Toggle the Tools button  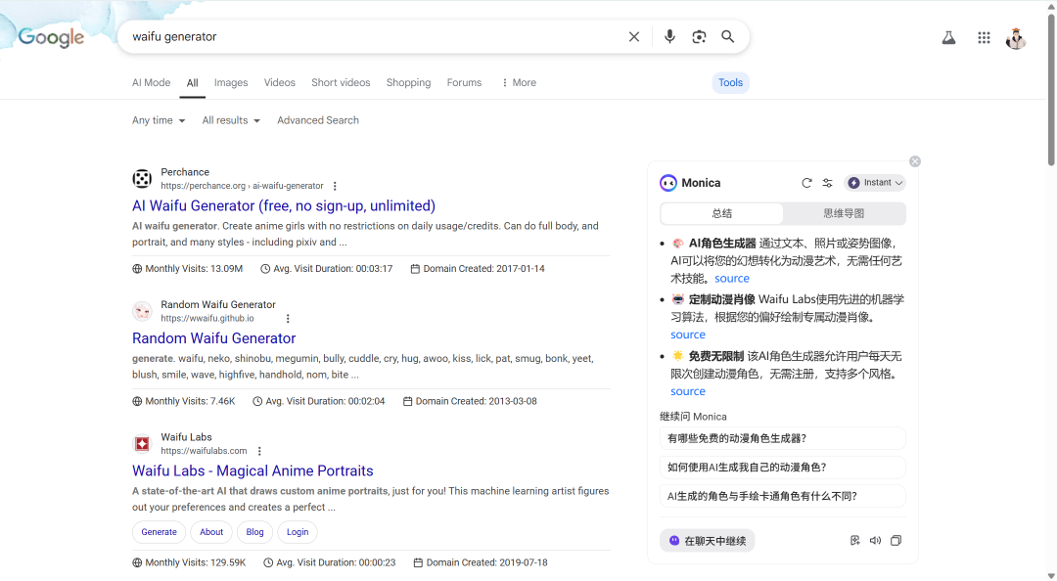pos(731,83)
